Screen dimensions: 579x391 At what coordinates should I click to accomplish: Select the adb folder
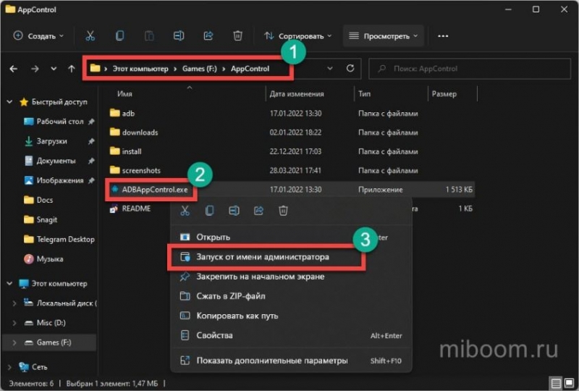tap(128, 114)
